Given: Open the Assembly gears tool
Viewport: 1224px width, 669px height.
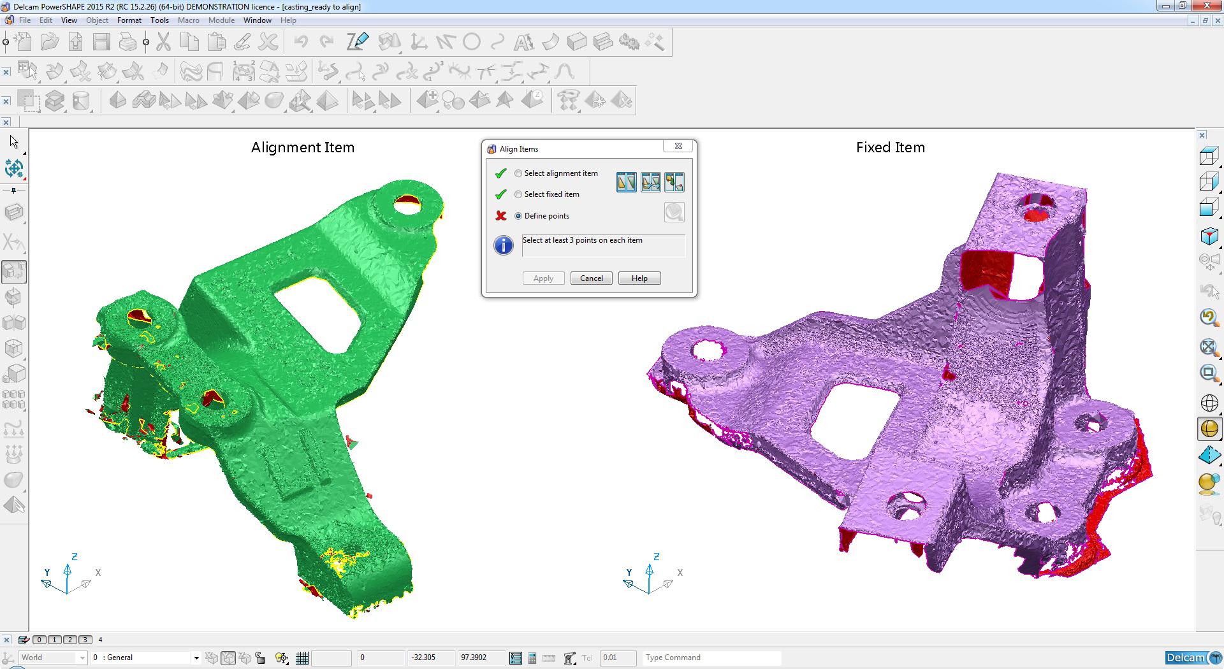Looking at the screenshot, I should point(629,43).
